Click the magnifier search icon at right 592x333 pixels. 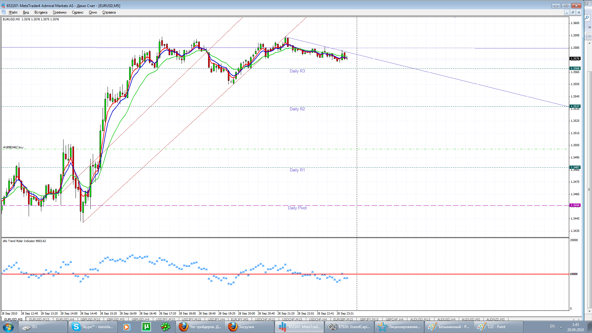point(587,18)
